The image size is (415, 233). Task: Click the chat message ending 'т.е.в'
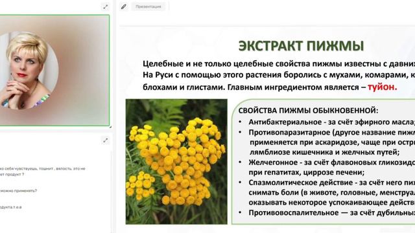[x=11, y=207]
